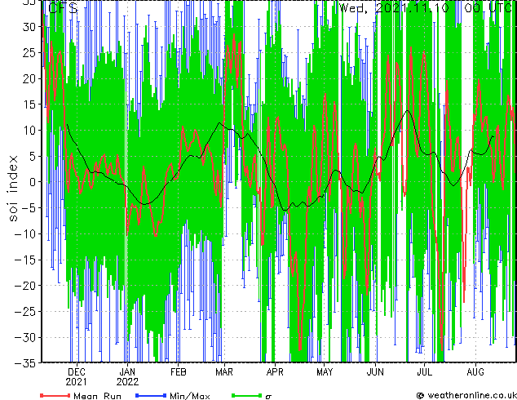This screenshot has width=517, height=400.
Task: Click the 'soi index' y-axis title
Action: click(12, 189)
